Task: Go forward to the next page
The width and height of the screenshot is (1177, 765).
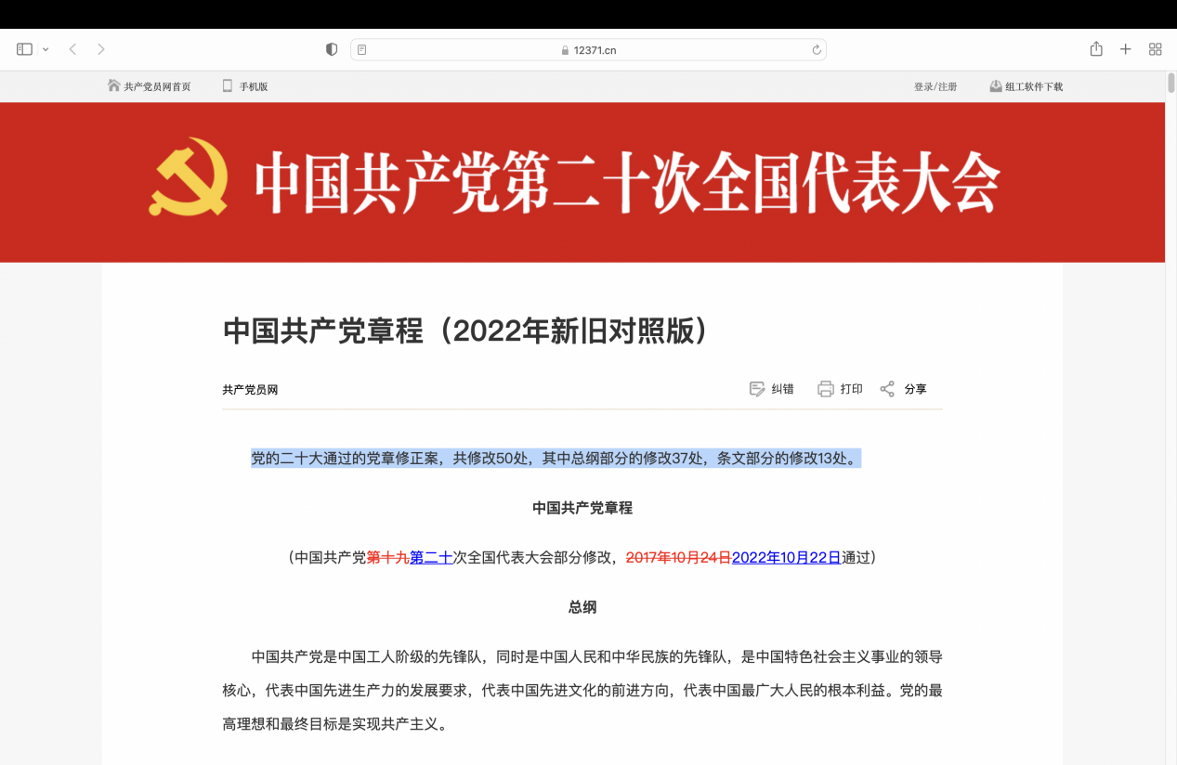Action: click(101, 49)
